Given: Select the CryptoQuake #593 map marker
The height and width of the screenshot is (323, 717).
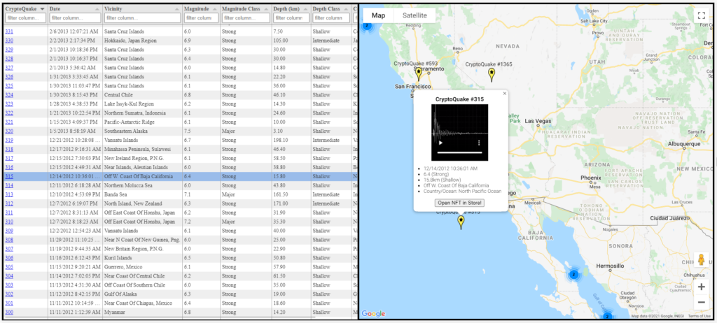Looking at the screenshot, I should tap(419, 74).
